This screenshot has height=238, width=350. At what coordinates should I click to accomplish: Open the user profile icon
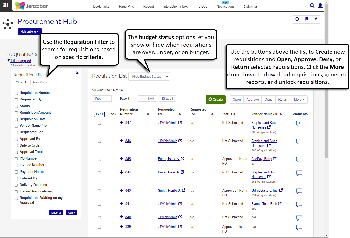[320, 5]
